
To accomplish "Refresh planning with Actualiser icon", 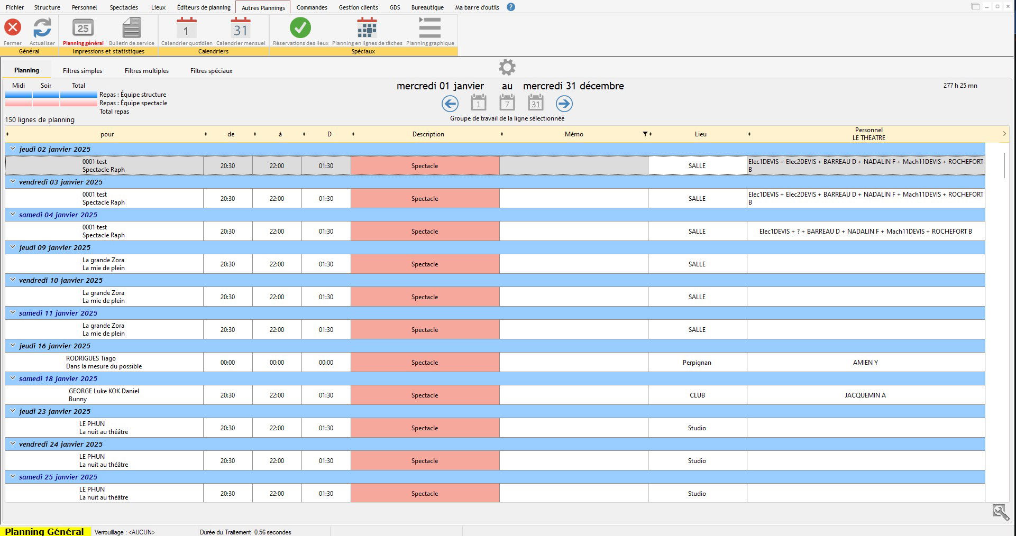I will [42, 27].
